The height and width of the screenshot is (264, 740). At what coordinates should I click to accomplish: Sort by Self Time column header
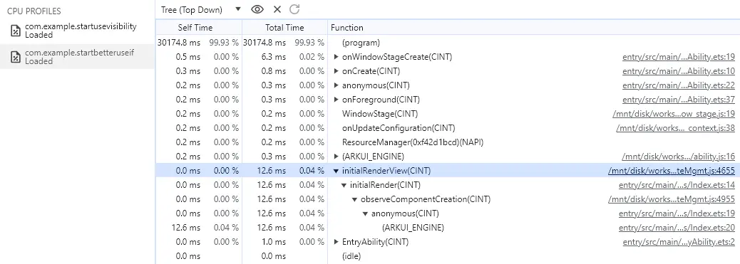(199, 27)
